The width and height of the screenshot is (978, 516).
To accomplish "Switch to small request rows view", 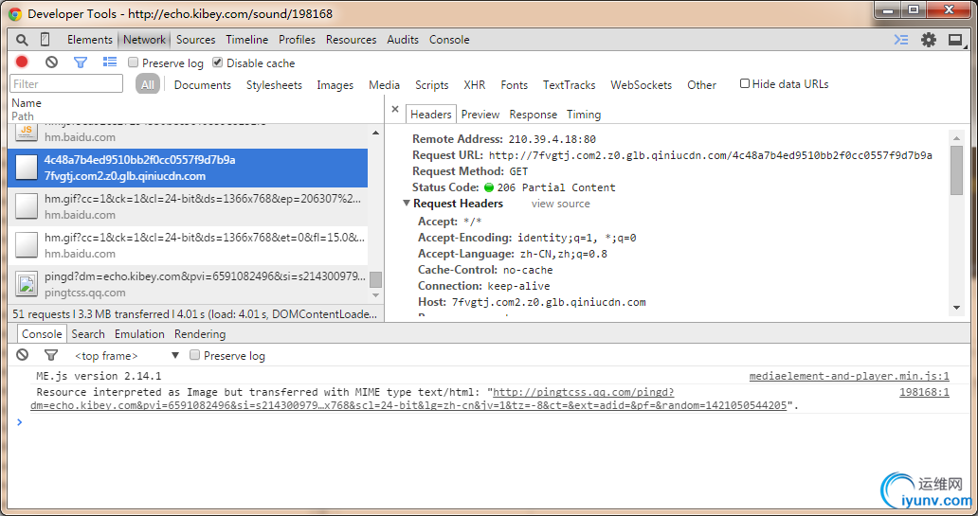I will (110, 62).
